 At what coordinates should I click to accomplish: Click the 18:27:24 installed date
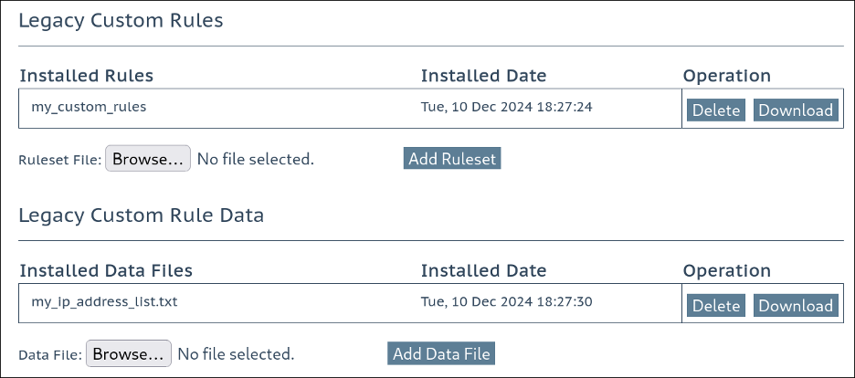tap(506, 107)
